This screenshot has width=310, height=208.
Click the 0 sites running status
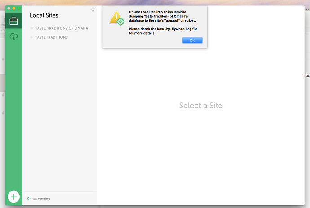[x=39, y=199]
